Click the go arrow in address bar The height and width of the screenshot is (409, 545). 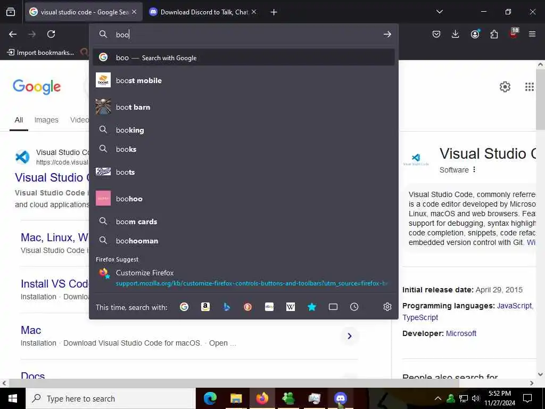point(387,34)
